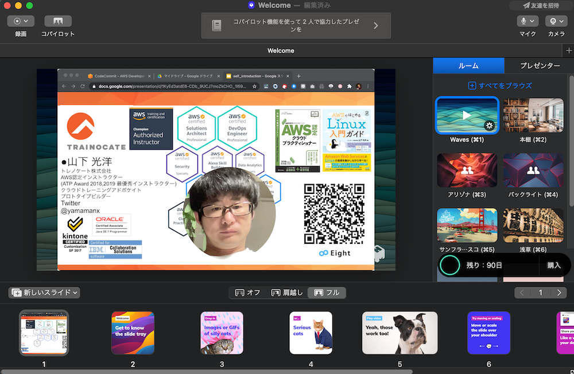The image size is (574, 374).
Task: Click the DevOps Engineer certification badge
Action: (237, 128)
